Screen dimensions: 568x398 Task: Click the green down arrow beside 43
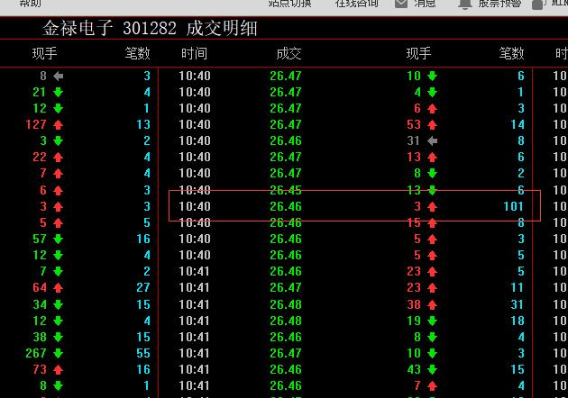(432, 369)
